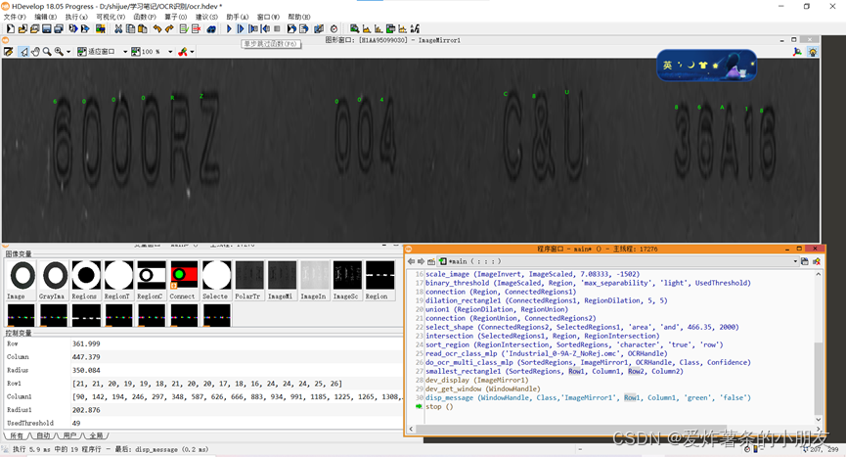846x457 pixels.
Task: Click the Reset program execution icon
Action: [291, 28]
